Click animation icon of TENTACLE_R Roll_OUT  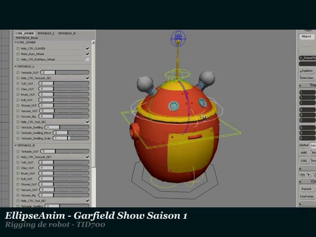[18, 179]
